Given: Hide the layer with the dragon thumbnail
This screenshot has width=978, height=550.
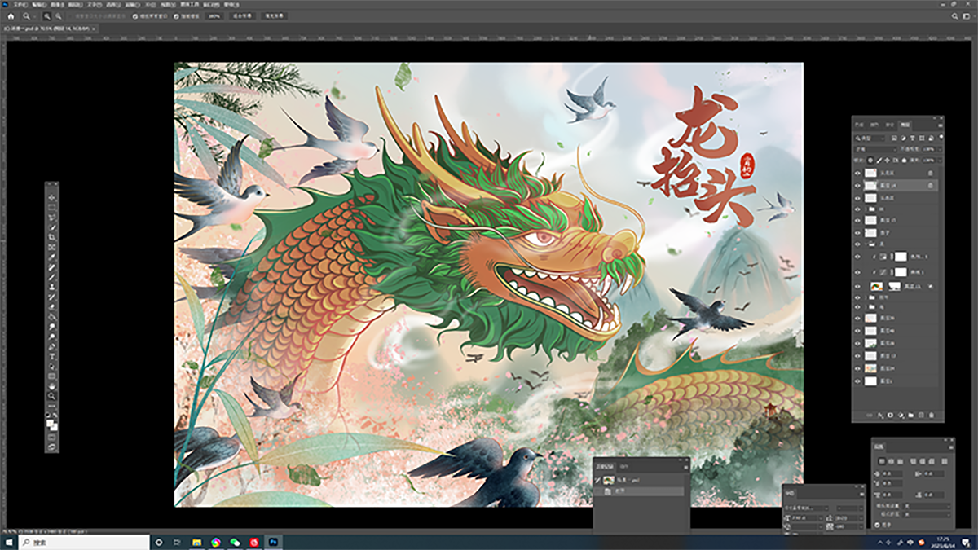Looking at the screenshot, I should [857, 286].
